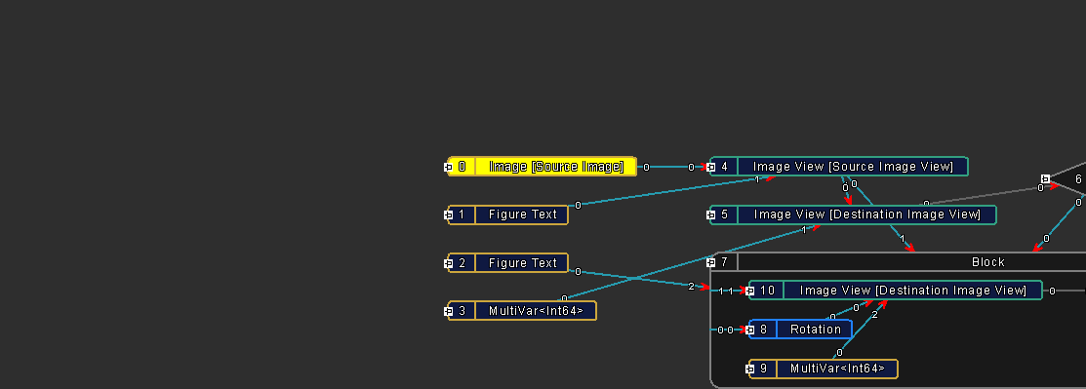The height and width of the screenshot is (389, 1086).
Task: Click index number 7 of the Block node
Action: point(724,262)
